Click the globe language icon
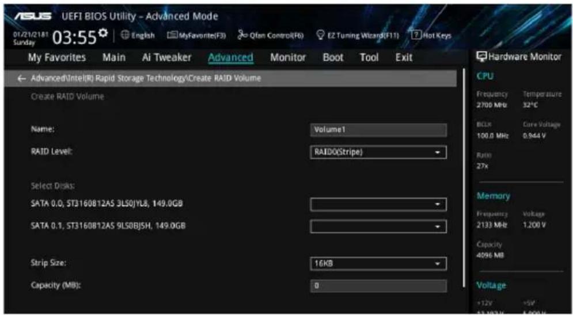573x315 pixels. pyautogui.click(x=124, y=36)
